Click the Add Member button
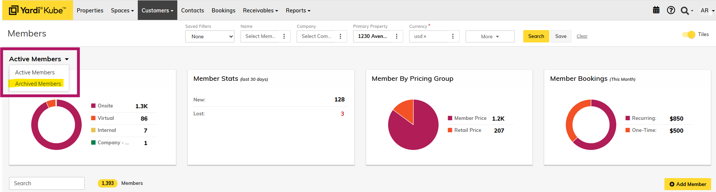This screenshot has height=192, width=716. pos(687,184)
